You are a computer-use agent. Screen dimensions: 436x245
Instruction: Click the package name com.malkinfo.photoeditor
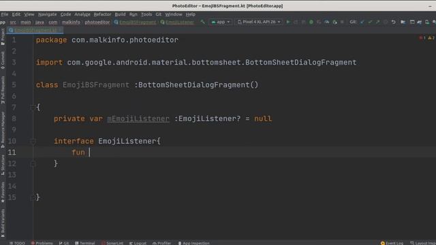point(125,40)
